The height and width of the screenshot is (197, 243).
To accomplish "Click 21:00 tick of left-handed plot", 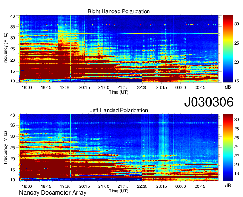I will (104, 186).
